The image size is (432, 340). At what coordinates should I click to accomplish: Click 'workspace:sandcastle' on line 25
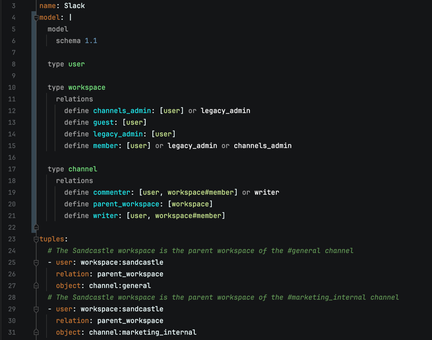[x=122, y=263]
